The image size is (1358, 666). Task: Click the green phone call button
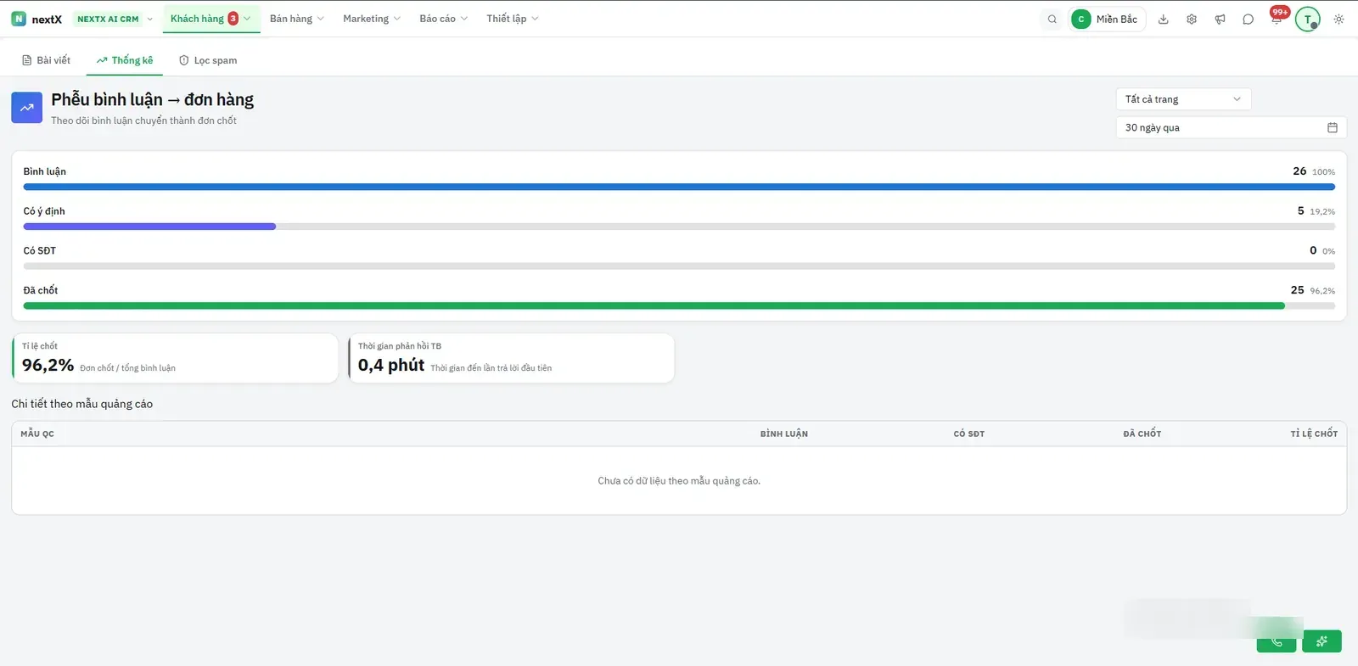click(1277, 641)
